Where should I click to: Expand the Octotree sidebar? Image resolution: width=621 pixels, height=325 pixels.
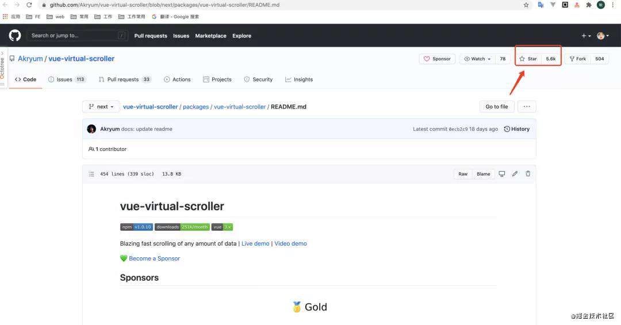point(2,68)
